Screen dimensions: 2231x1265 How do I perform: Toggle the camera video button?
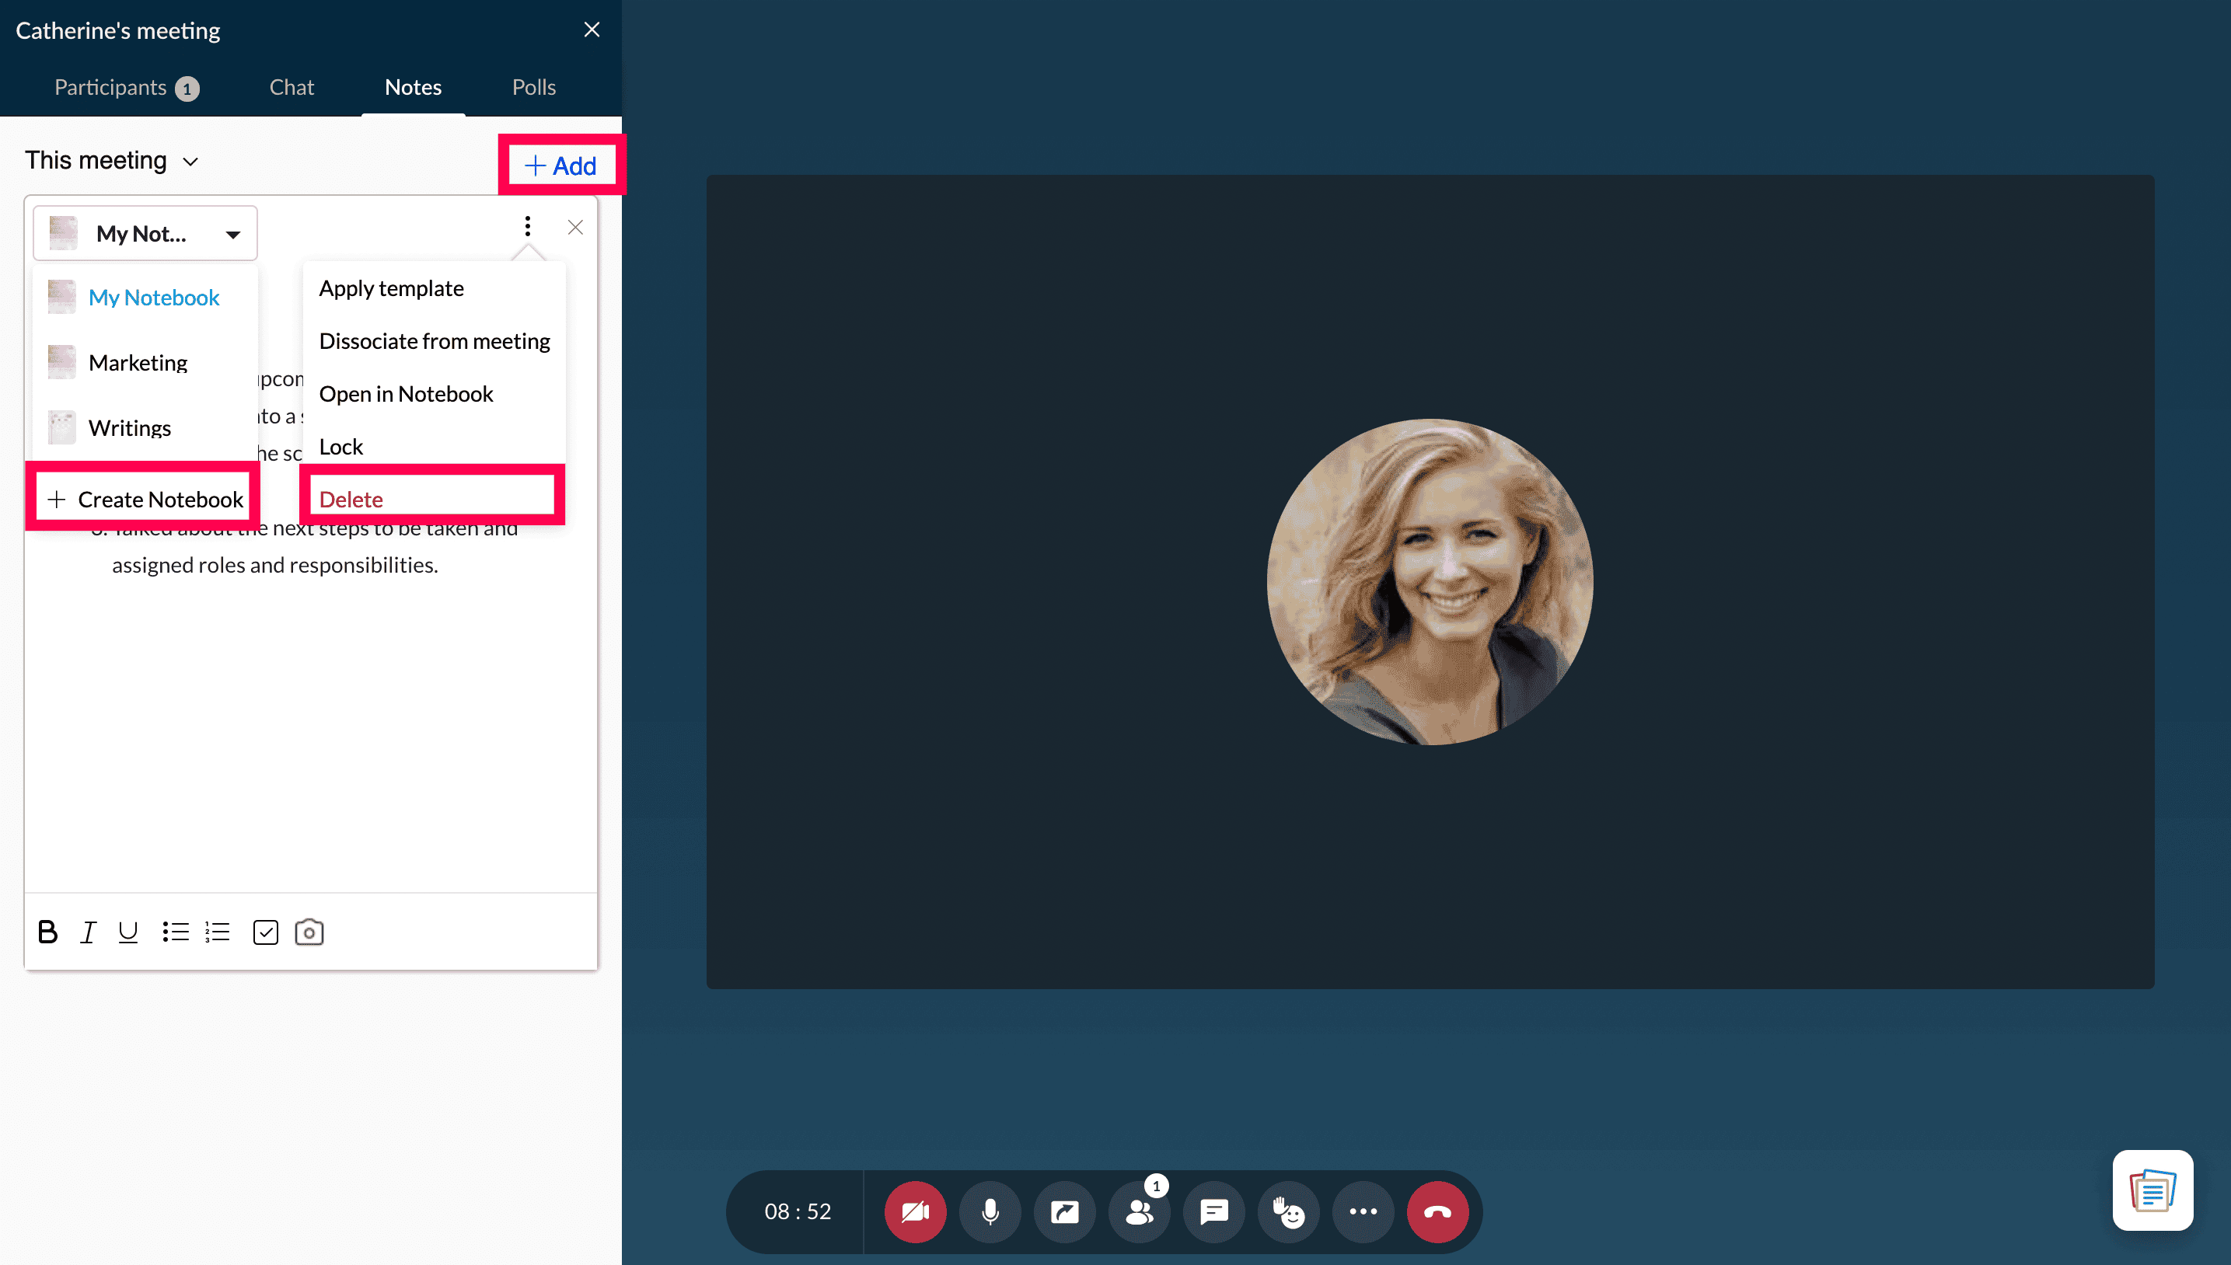click(x=914, y=1211)
